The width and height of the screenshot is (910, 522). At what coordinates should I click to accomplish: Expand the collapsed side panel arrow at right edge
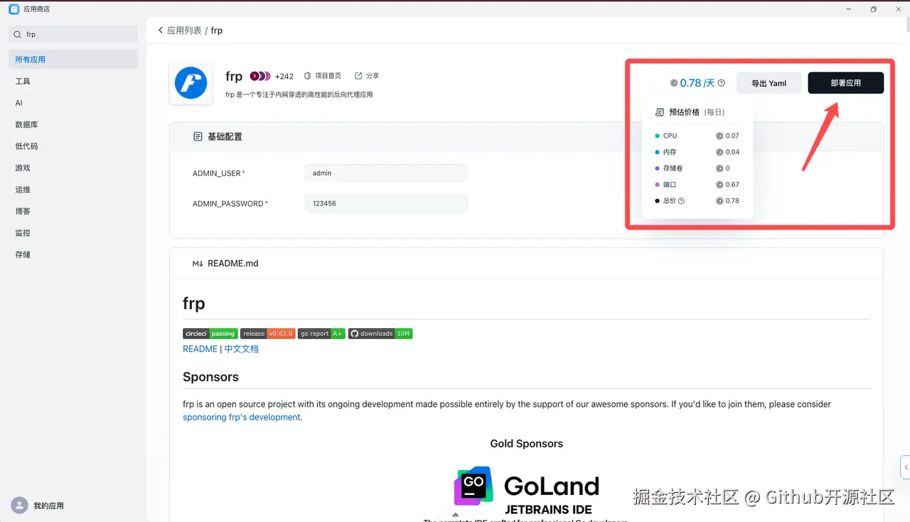pos(905,467)
